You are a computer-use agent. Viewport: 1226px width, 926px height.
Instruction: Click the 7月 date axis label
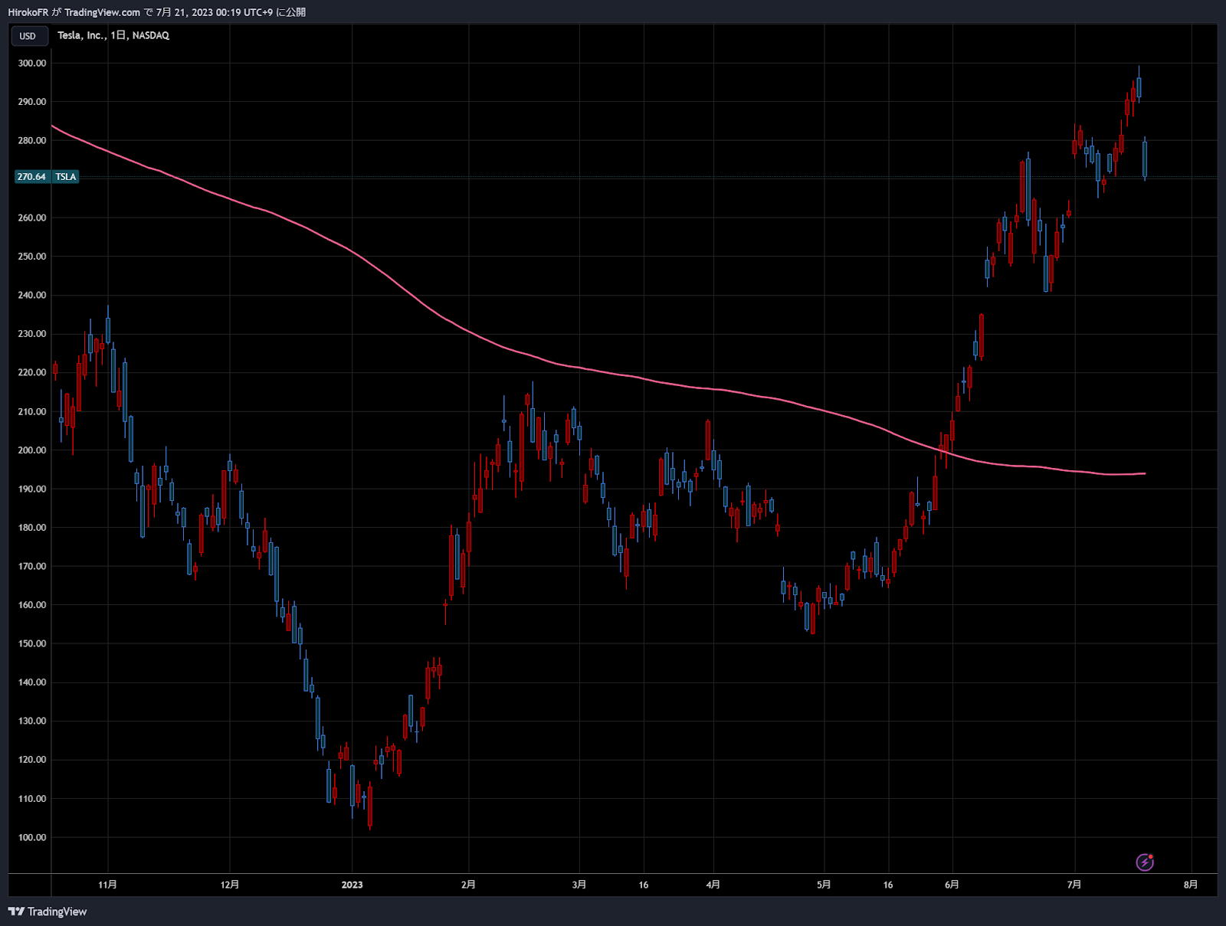[1074, 885]
